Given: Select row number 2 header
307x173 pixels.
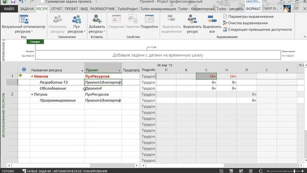Looking at the screenshot, I should pyautogui.click(x=12, y=94).
